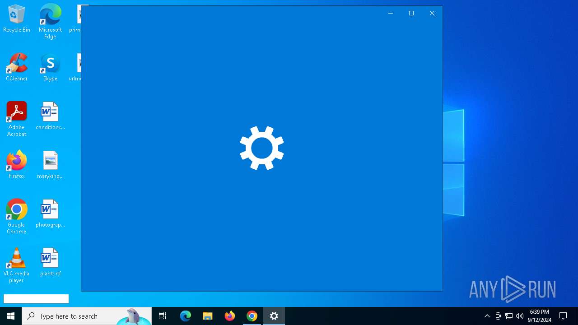Open Microsoft Edge desktop shortcut
The image size is (578, 325).
point(50,21)
